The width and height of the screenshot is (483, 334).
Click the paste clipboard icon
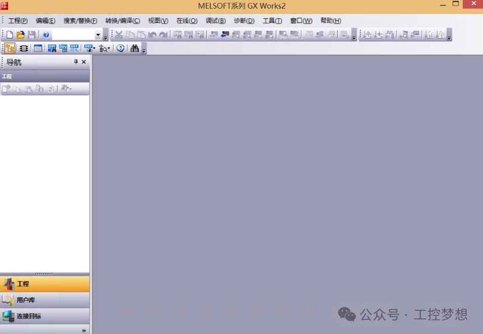pyautogui.click(x=141, y=35)
